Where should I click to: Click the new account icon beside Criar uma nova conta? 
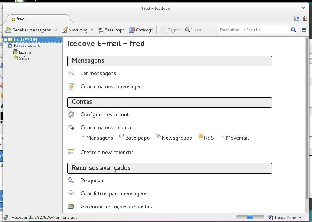click(71, 127)
